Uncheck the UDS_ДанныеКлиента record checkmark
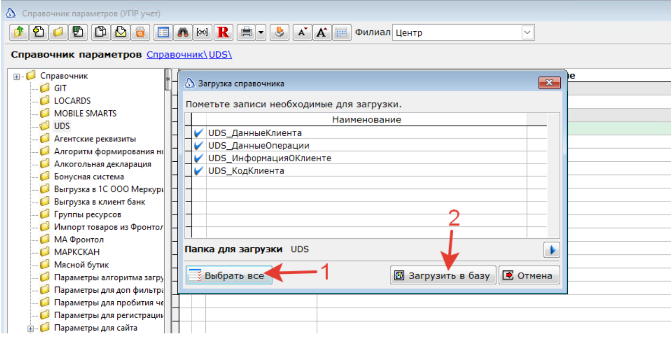 click(x=199, y=133)
